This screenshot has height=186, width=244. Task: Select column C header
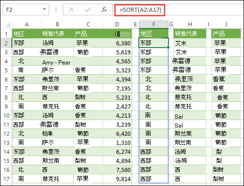point(88,24)
